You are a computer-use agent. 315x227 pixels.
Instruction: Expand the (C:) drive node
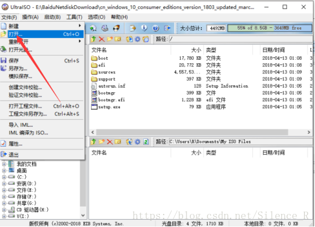tap(4, 177)
